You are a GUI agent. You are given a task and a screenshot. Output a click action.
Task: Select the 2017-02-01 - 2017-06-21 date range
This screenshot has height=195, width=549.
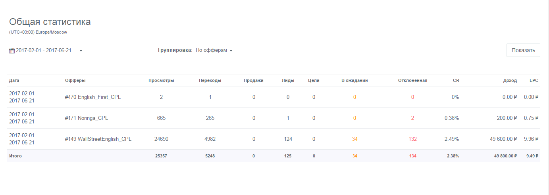[43, 51]
